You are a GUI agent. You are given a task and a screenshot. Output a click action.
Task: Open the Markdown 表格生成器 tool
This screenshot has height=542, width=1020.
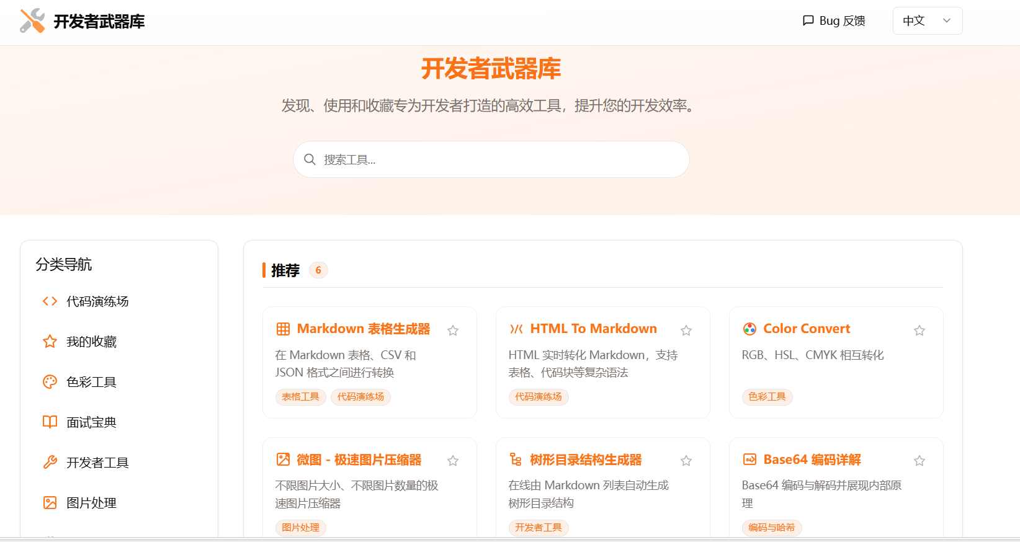click(364, 329)
